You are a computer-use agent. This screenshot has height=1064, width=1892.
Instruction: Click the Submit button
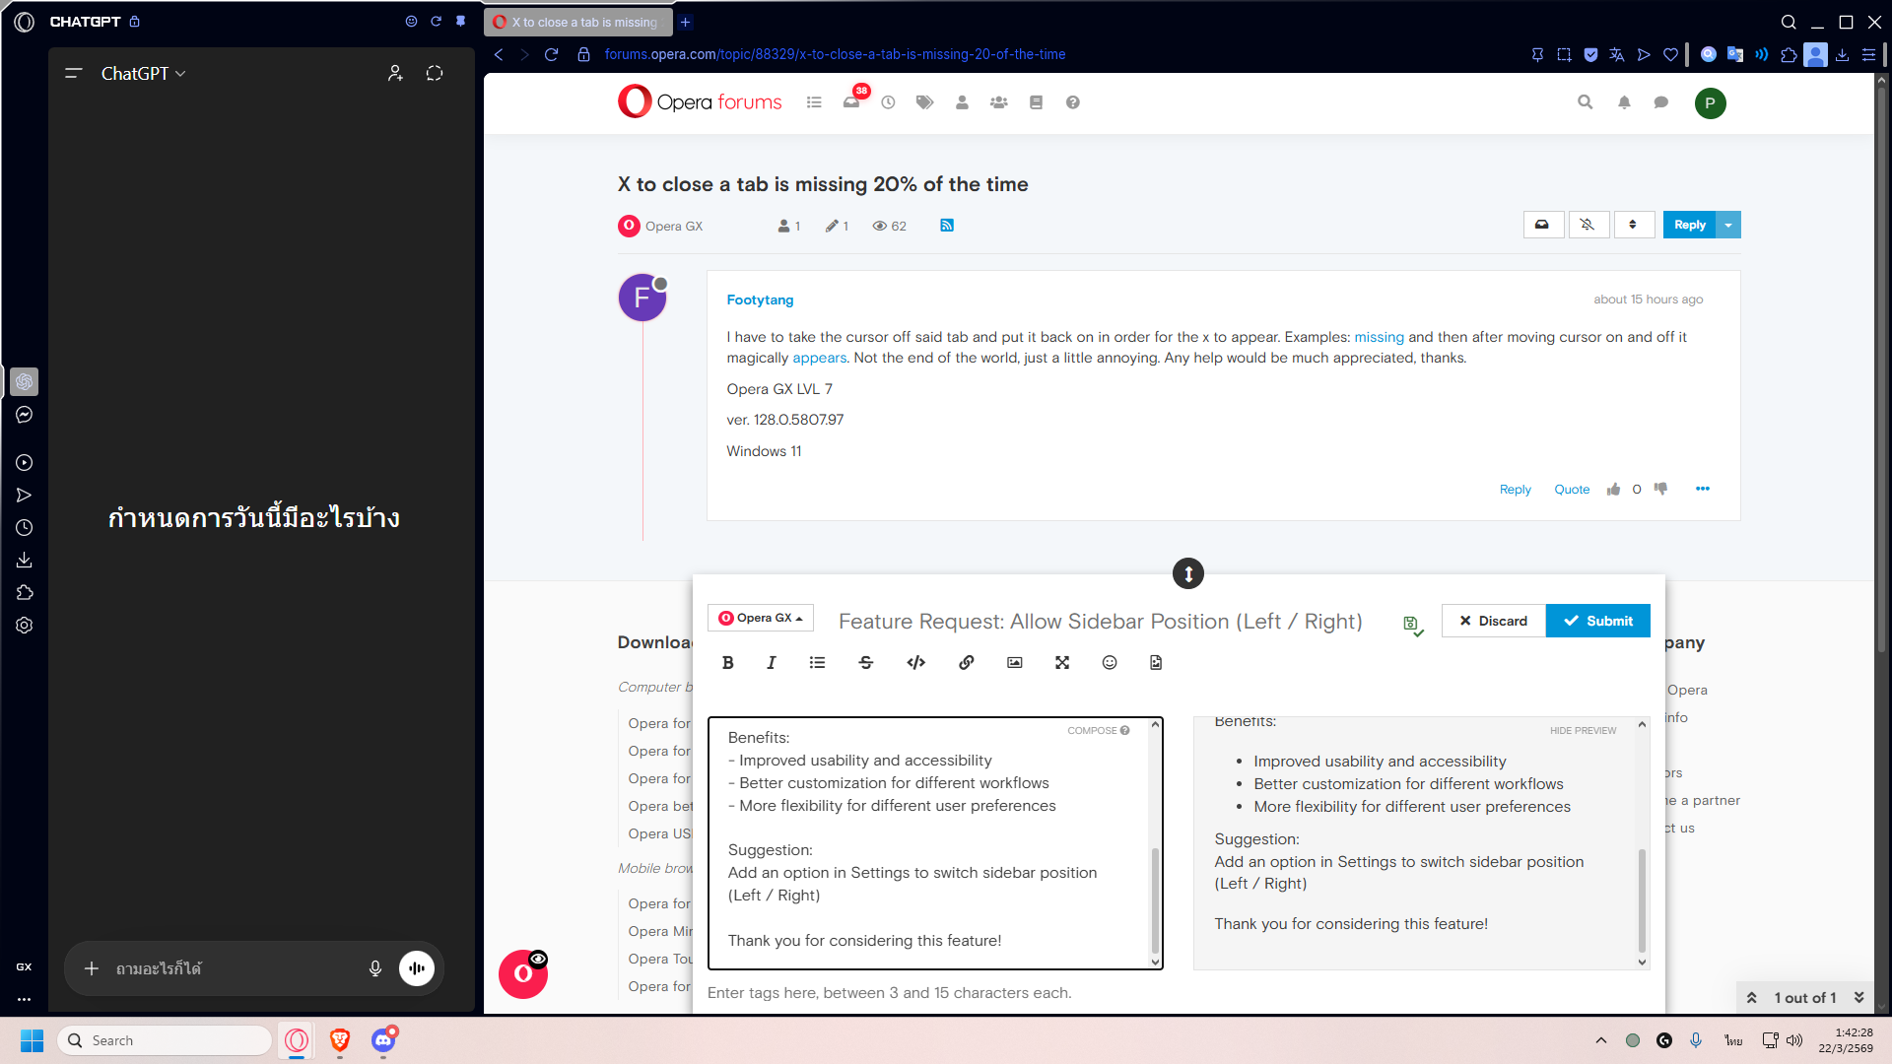[x=1597, y=621]
